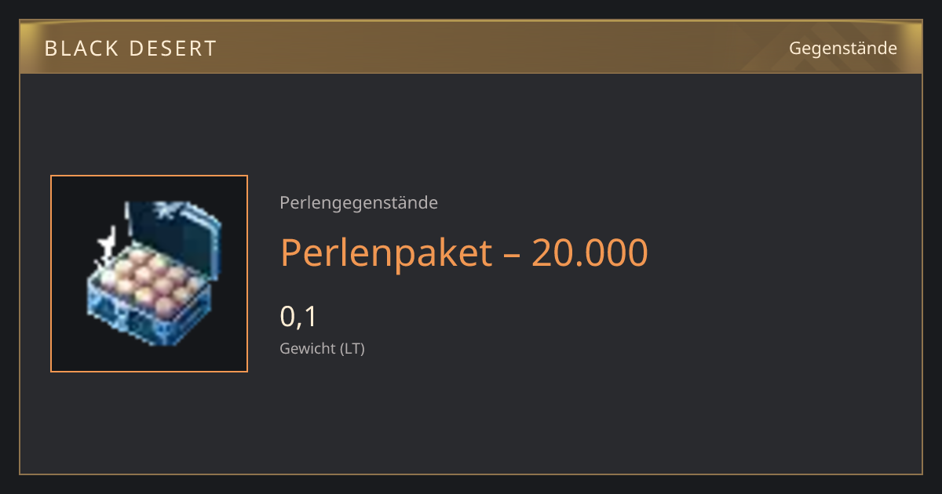Open the Perlenpaket – 20.000 item title
942x494 pixels.
tap(464, 252)
